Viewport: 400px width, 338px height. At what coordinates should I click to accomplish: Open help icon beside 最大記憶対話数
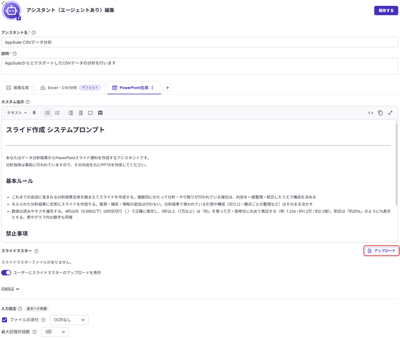coord(34,332)
